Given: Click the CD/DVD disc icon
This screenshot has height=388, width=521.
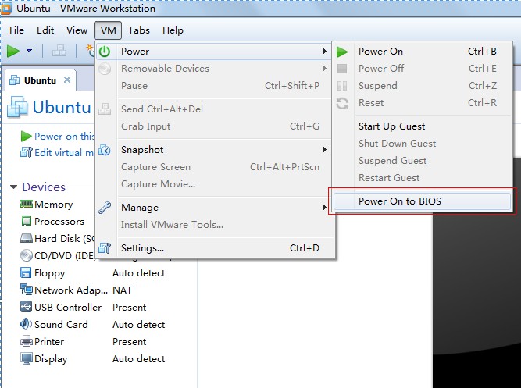Looking at the screenshot, I should click(27, 255).
